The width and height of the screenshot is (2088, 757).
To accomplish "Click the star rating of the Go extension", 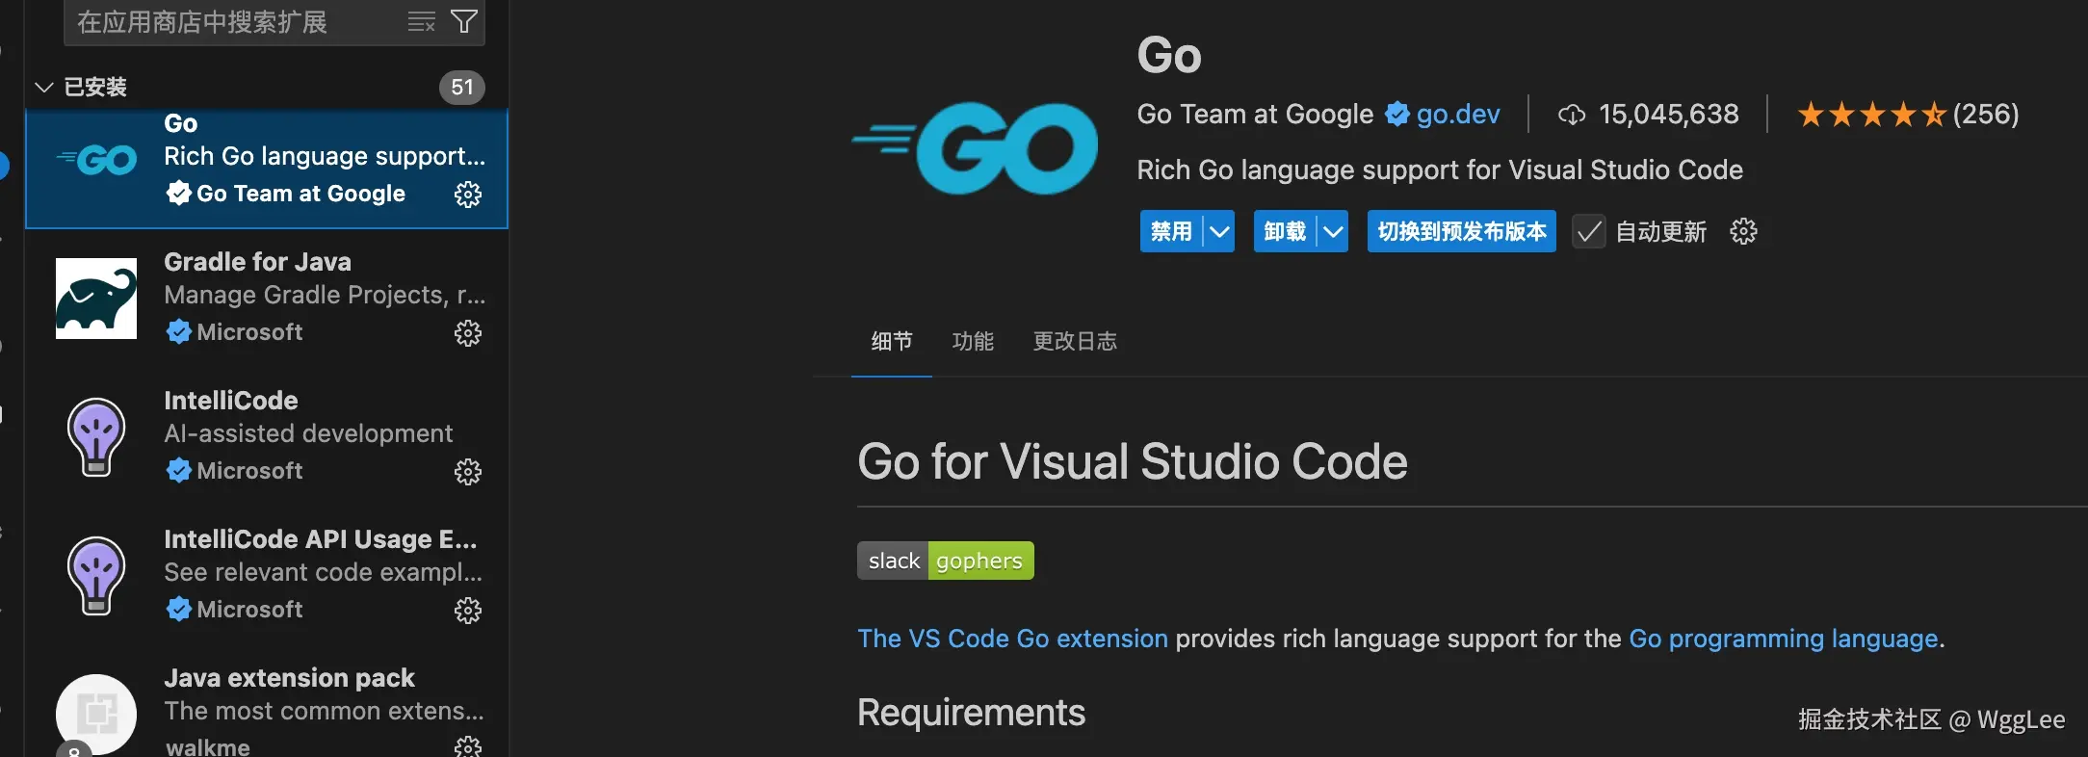I will (1870, 115).
